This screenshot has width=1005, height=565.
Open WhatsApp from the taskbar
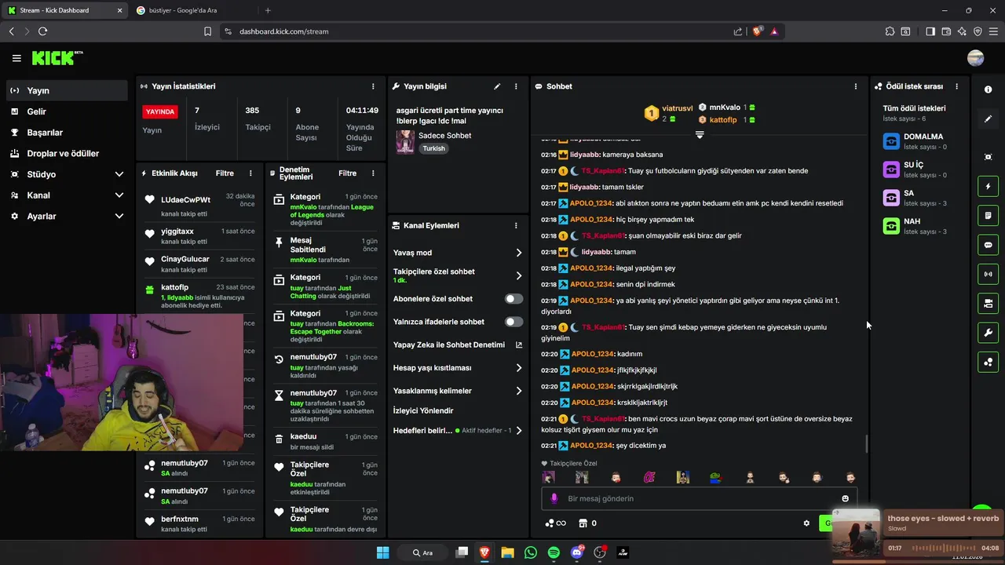point(531,552)
